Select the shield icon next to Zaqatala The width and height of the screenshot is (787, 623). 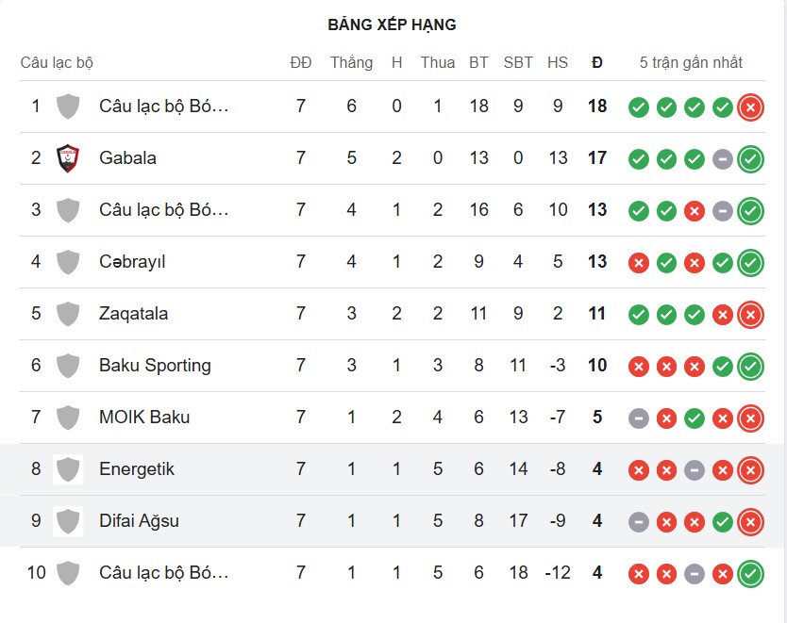point(66,314)
